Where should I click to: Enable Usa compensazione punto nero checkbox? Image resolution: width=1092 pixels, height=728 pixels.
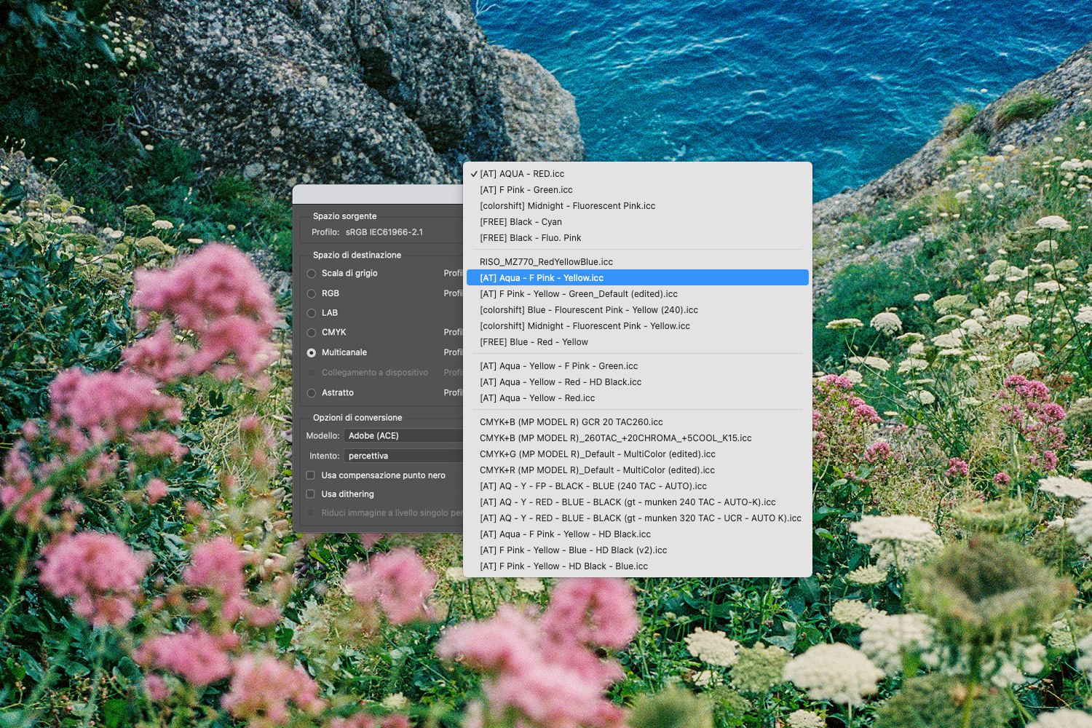point(311,475)
